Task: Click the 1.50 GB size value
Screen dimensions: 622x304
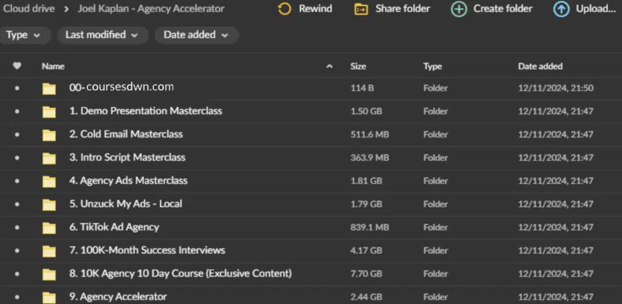Action: tap(366, 112)
